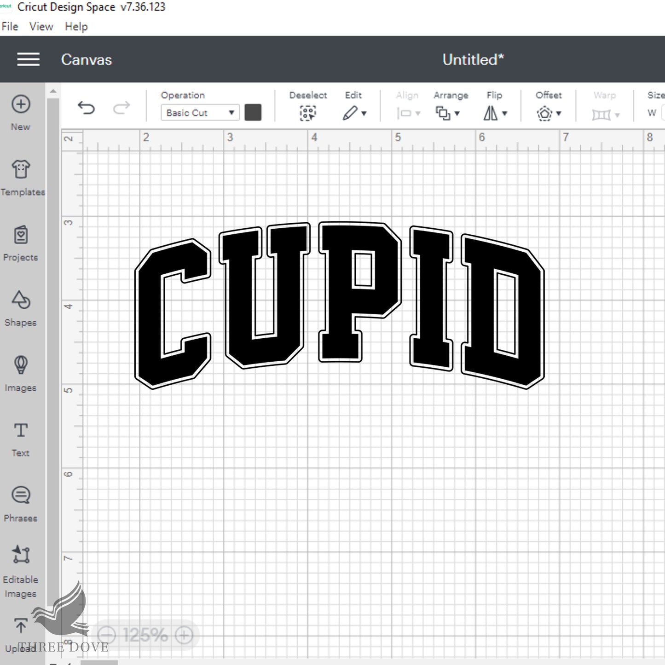The height and width of the screenshot is (665, 665).
Task: Click the Redo arrow
Action: pyautogui.click(x=121, y=108)
